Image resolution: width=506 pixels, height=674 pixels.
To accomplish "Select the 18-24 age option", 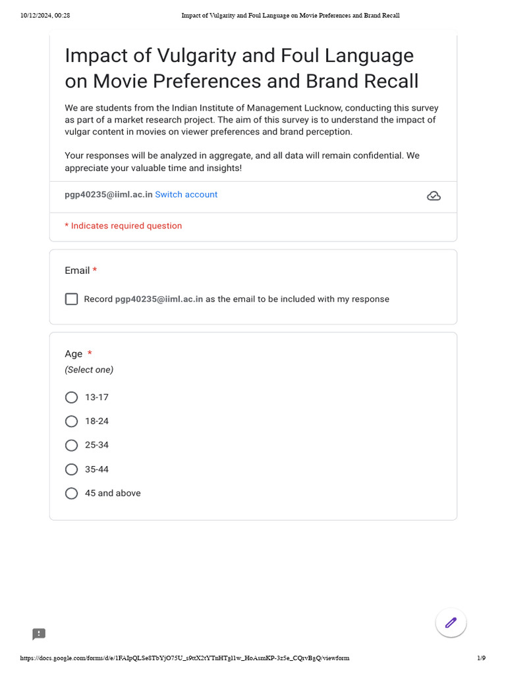I will (72, 421).
